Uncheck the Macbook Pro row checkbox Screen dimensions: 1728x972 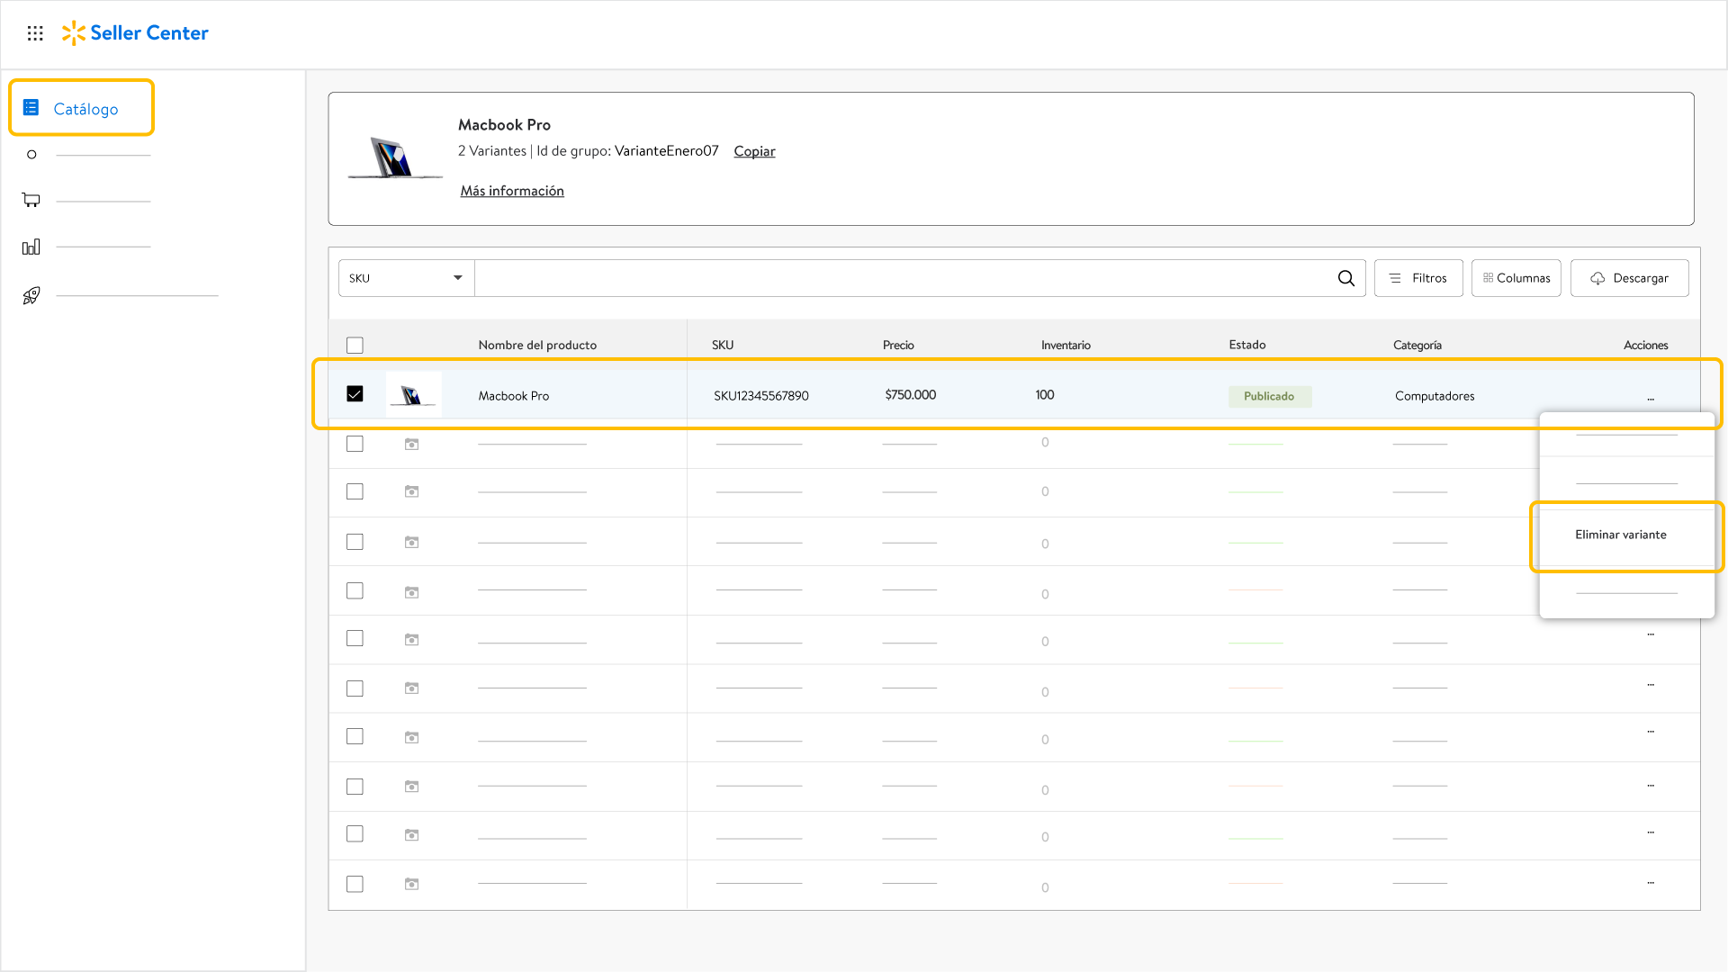click(355, 394)
